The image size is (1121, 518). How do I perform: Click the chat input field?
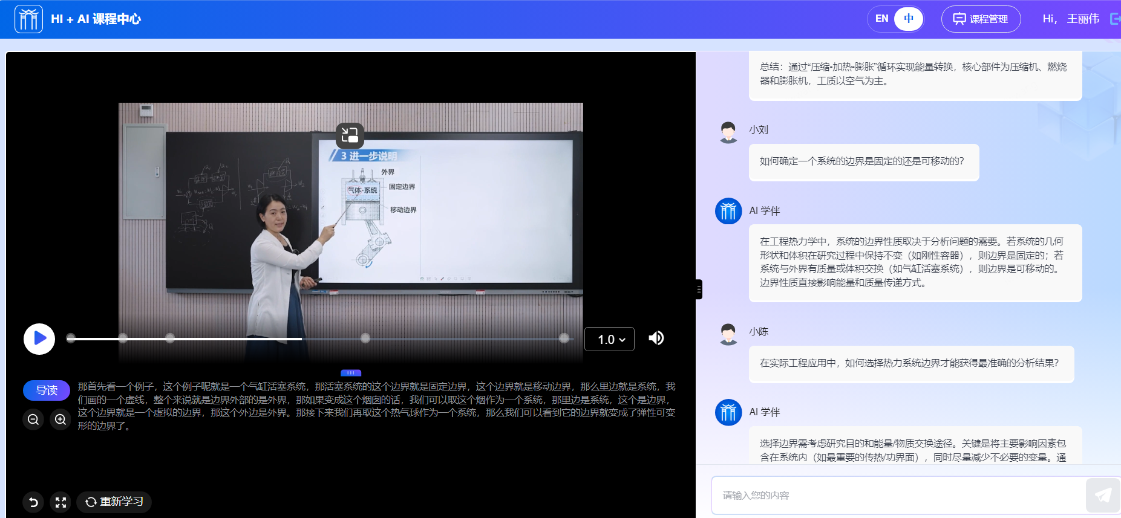click(x=895, y=495)
